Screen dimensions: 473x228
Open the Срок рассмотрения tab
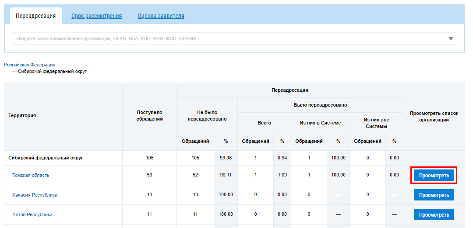click(x=96, y=16)
